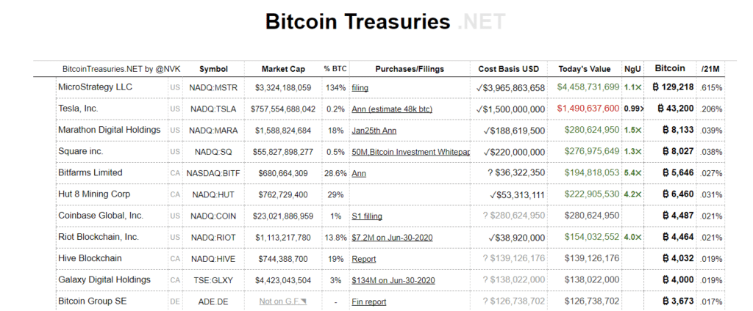The width and height of the screenshot is (753, 311).
Task: Click the Ann link in Bitfarms row
Action: (359, 173)
